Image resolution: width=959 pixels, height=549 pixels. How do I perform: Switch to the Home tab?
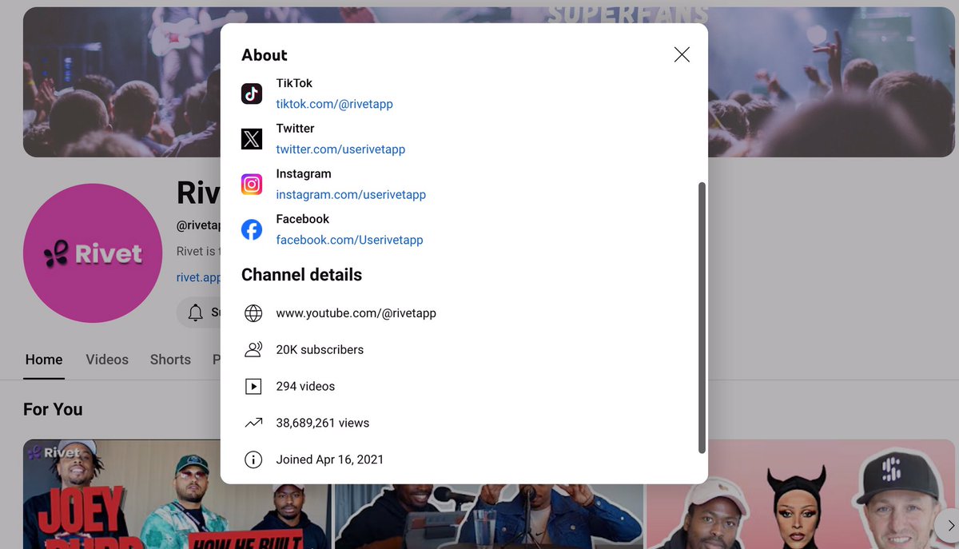point(44,360)
